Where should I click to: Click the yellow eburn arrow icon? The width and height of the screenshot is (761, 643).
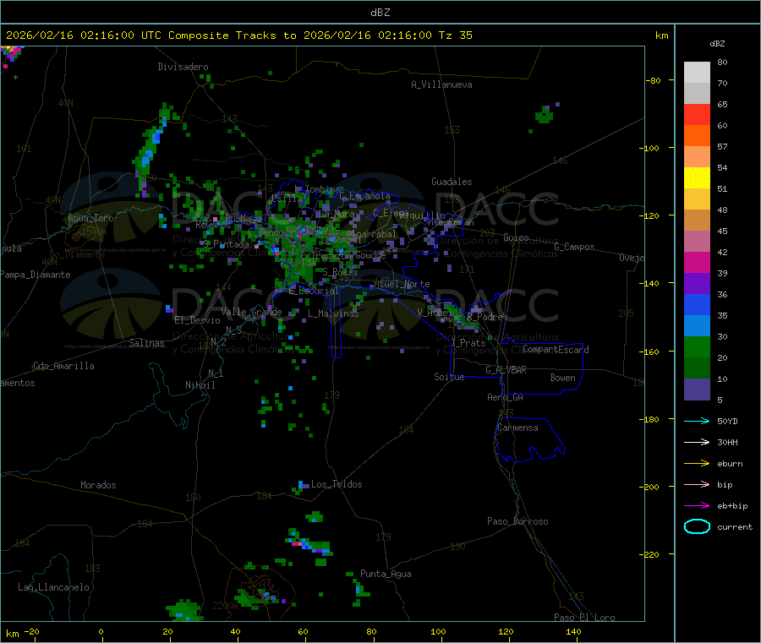tap(697, 463)
